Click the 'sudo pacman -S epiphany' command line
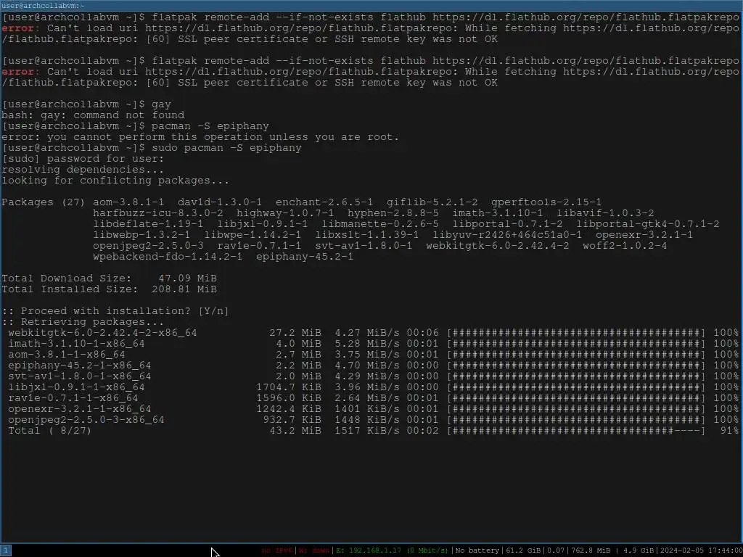The image size is (743, 557). coord(226,148)
